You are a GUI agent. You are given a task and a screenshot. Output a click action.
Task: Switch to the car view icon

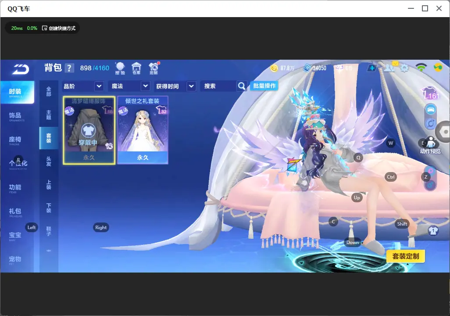(x=431, y=109)
